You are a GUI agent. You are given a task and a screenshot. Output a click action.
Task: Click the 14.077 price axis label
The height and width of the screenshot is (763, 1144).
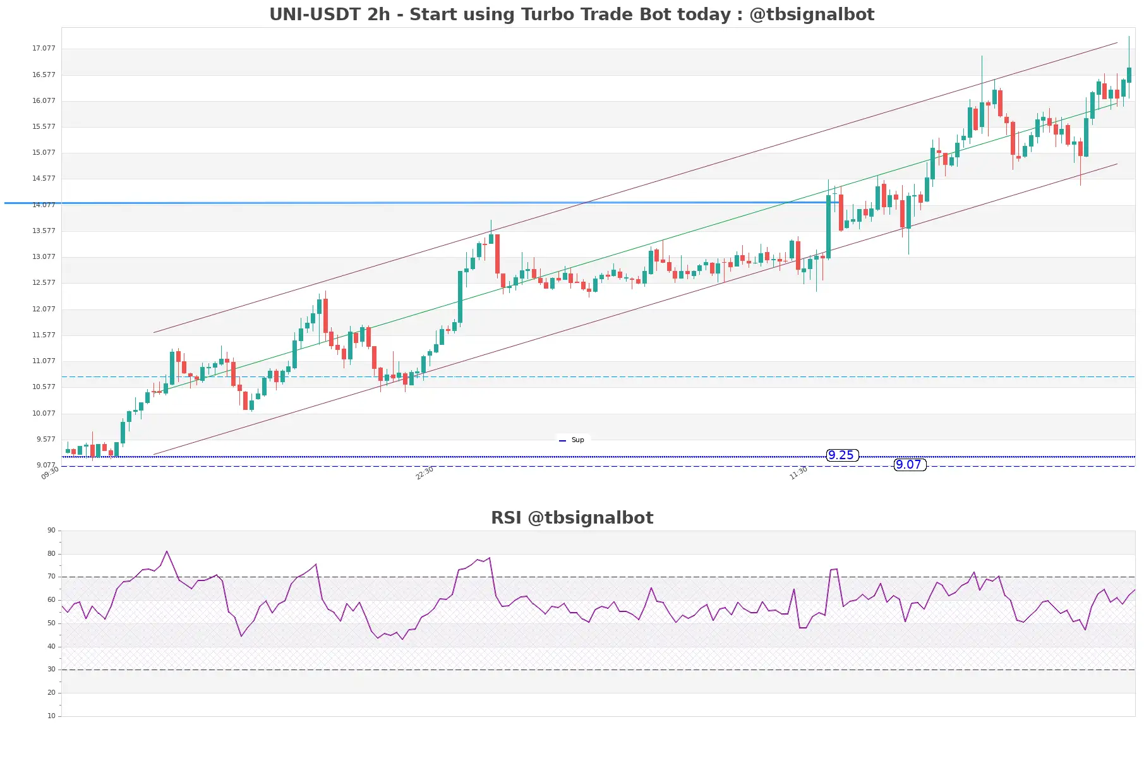coord(44,205)
